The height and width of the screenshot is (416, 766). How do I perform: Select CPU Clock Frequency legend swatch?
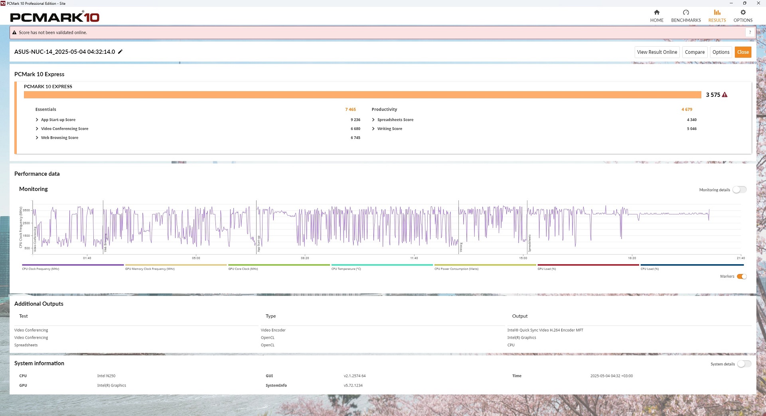point(73,265)
